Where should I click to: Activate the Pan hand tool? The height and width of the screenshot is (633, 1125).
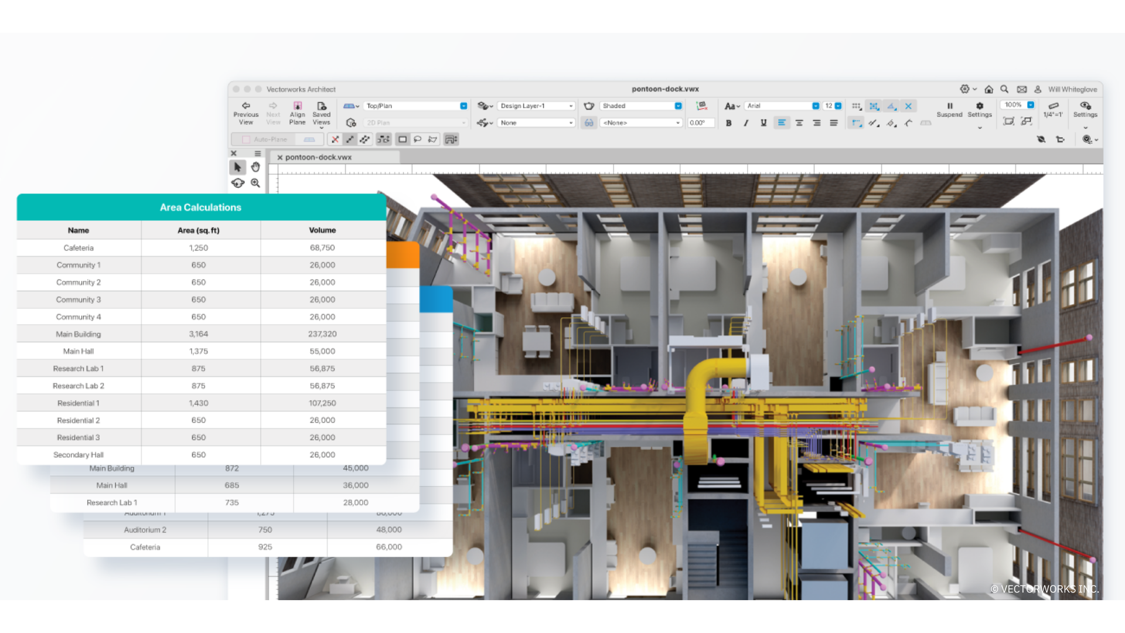[255, 167]
